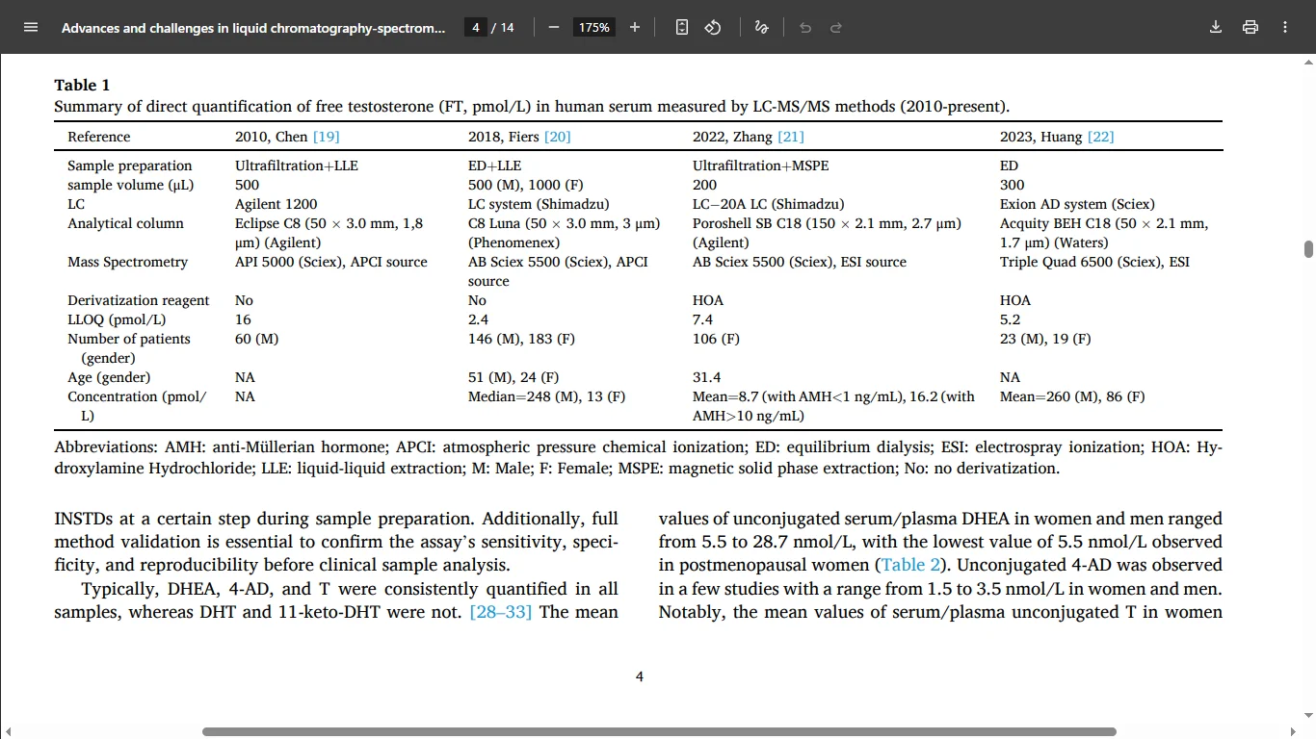Click 'Abbreviations:' footnote text
1316x739 pixels.
click(x=107, y=447)
